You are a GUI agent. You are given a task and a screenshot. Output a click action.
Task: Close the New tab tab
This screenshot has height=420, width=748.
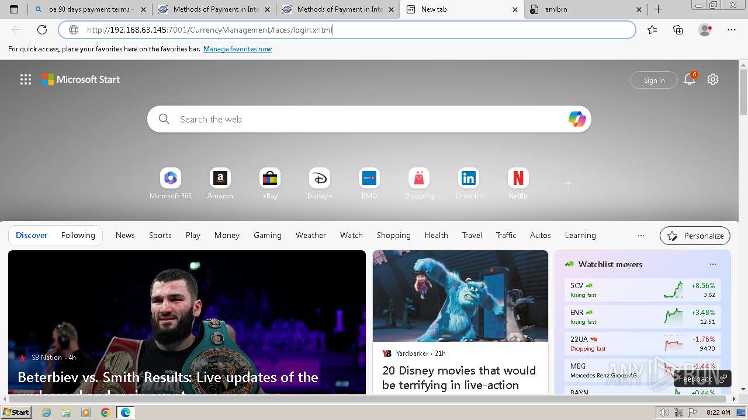pyautogui.click(x=515, y=9)
